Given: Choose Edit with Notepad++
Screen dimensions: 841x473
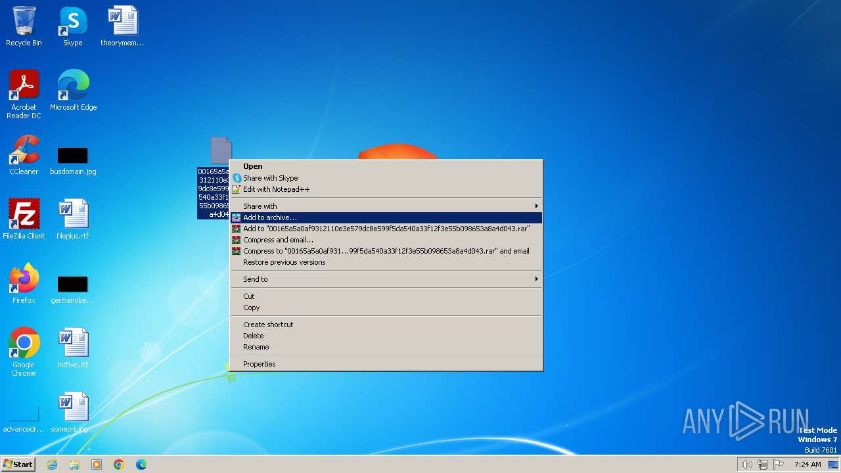Looking at the screenshot, I should (x=386, y=189).
